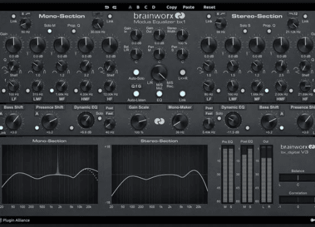The height and width of the screenshot is (227, 315).
Task: Open Stereo-Section high-pass slope selector
Action: 220,14
